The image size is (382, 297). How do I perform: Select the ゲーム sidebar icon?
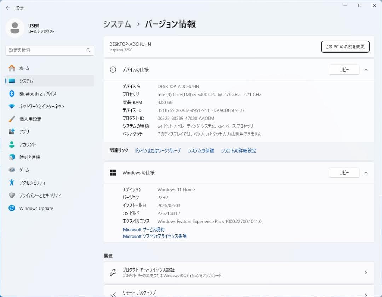(12, 170)
